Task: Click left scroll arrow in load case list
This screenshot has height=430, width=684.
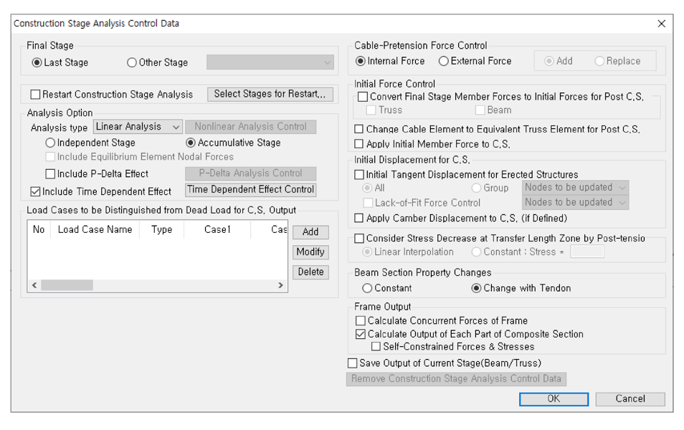Action: point(34,285)
